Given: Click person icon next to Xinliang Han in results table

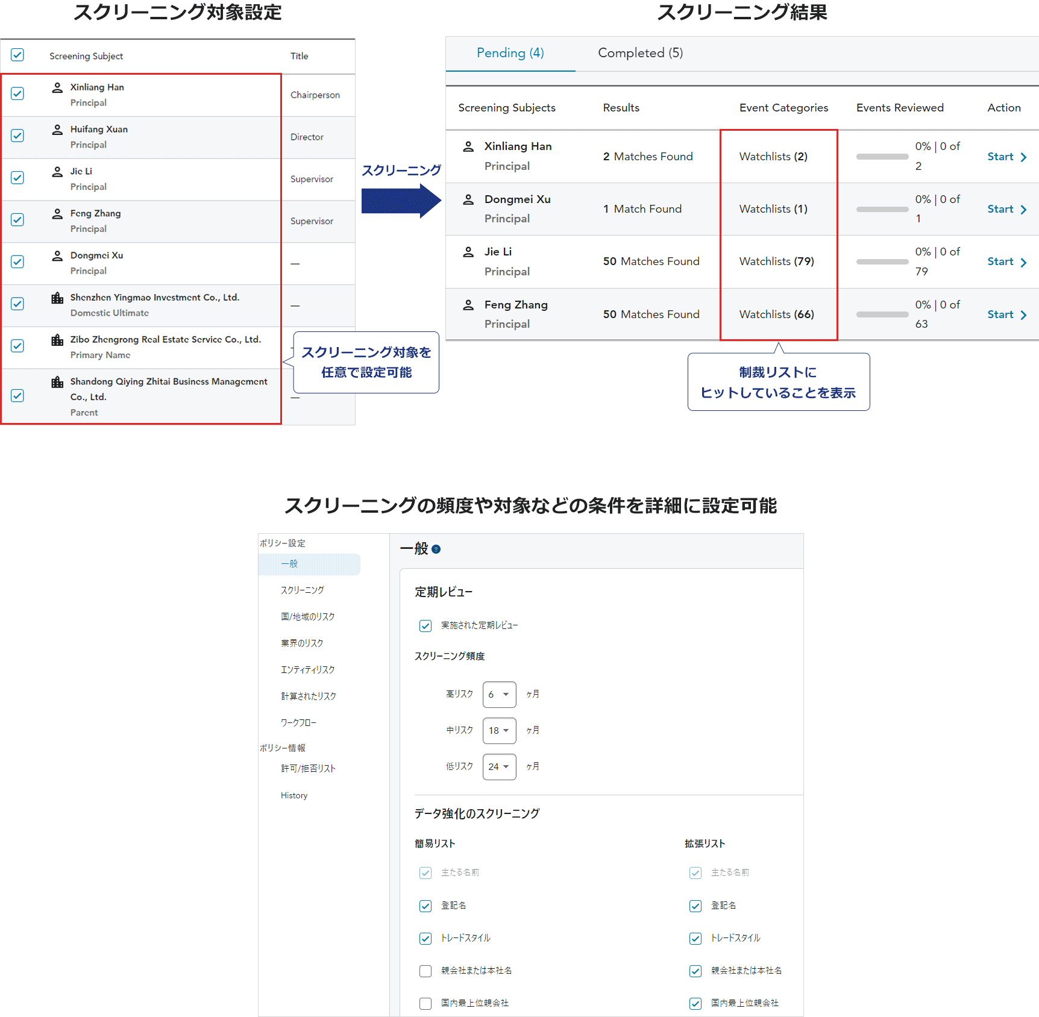Looking at the screenshot, I should coord(468,146).
